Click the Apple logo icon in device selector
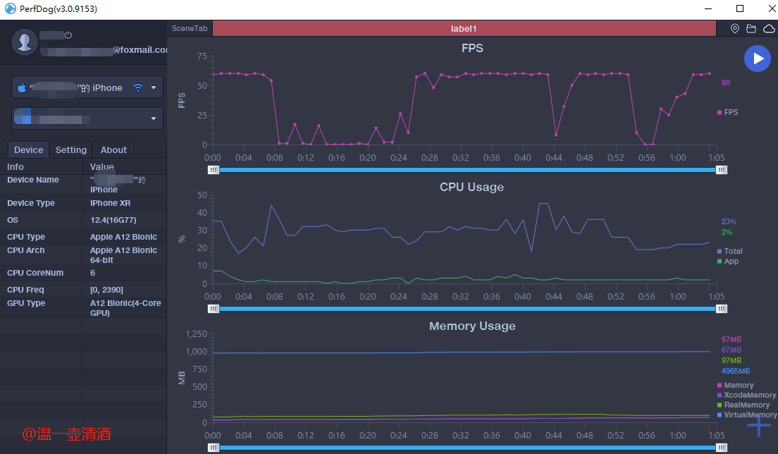Image resolution: width=778 pixels, height=454 pixels. coord(22,88)
